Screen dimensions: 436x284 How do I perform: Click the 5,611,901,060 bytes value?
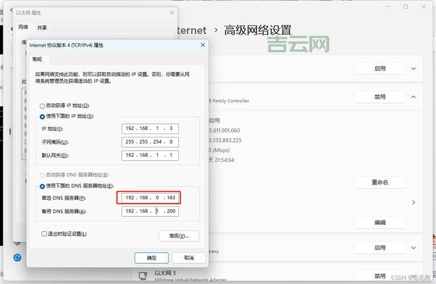224,131
